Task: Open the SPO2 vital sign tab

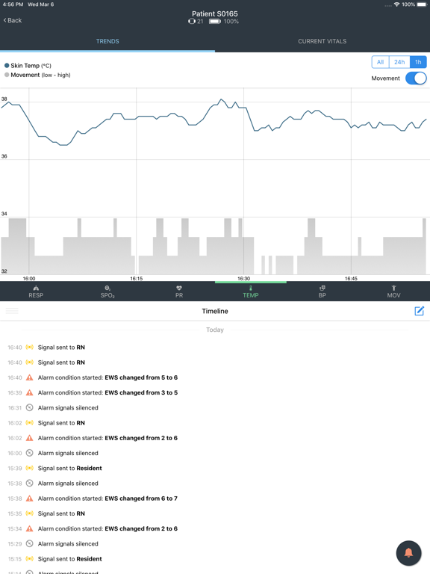Action: [107, 291]
